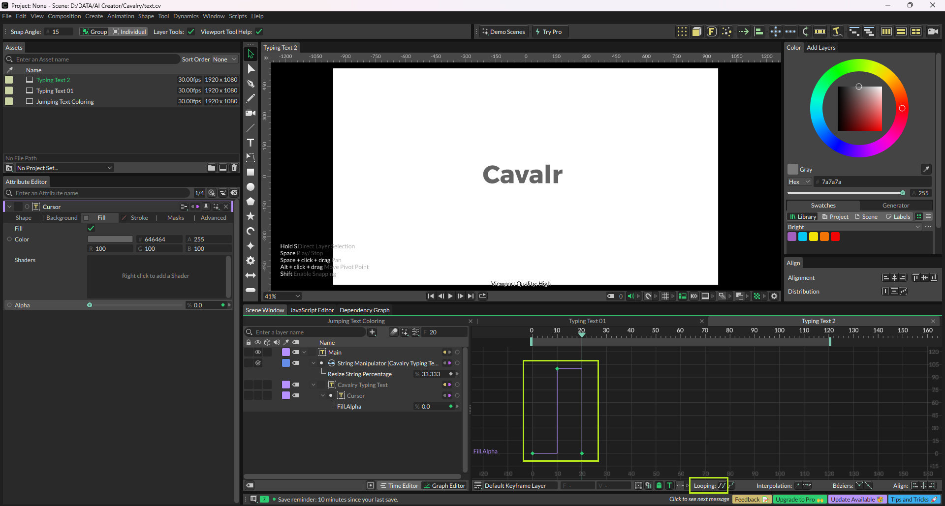The height and width of the screenshot is (506, 945).
Task: Click the eyedropper color picker icon
Action: pyautogui.click(x=926, y=169)
